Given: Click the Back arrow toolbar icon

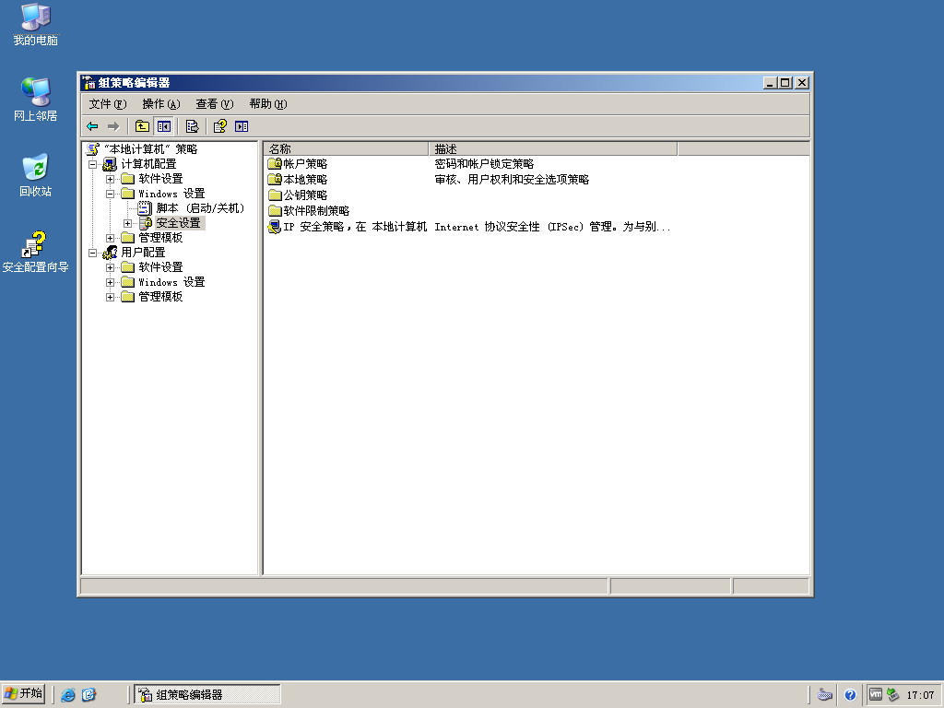Looking at the screenshot, I should point(92,126).
